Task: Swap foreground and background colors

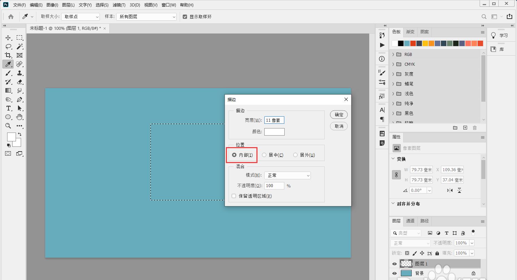Action: point(20,134)
